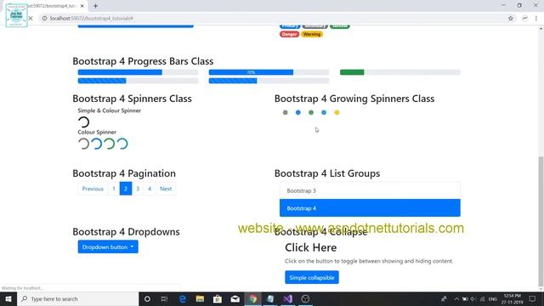This screenshot has height=306, width=544.
Task: Go to the Previous pagination page
Action: click(93, 189)
